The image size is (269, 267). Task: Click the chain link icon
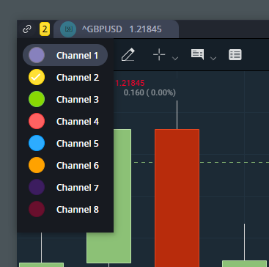click(27, 29)
